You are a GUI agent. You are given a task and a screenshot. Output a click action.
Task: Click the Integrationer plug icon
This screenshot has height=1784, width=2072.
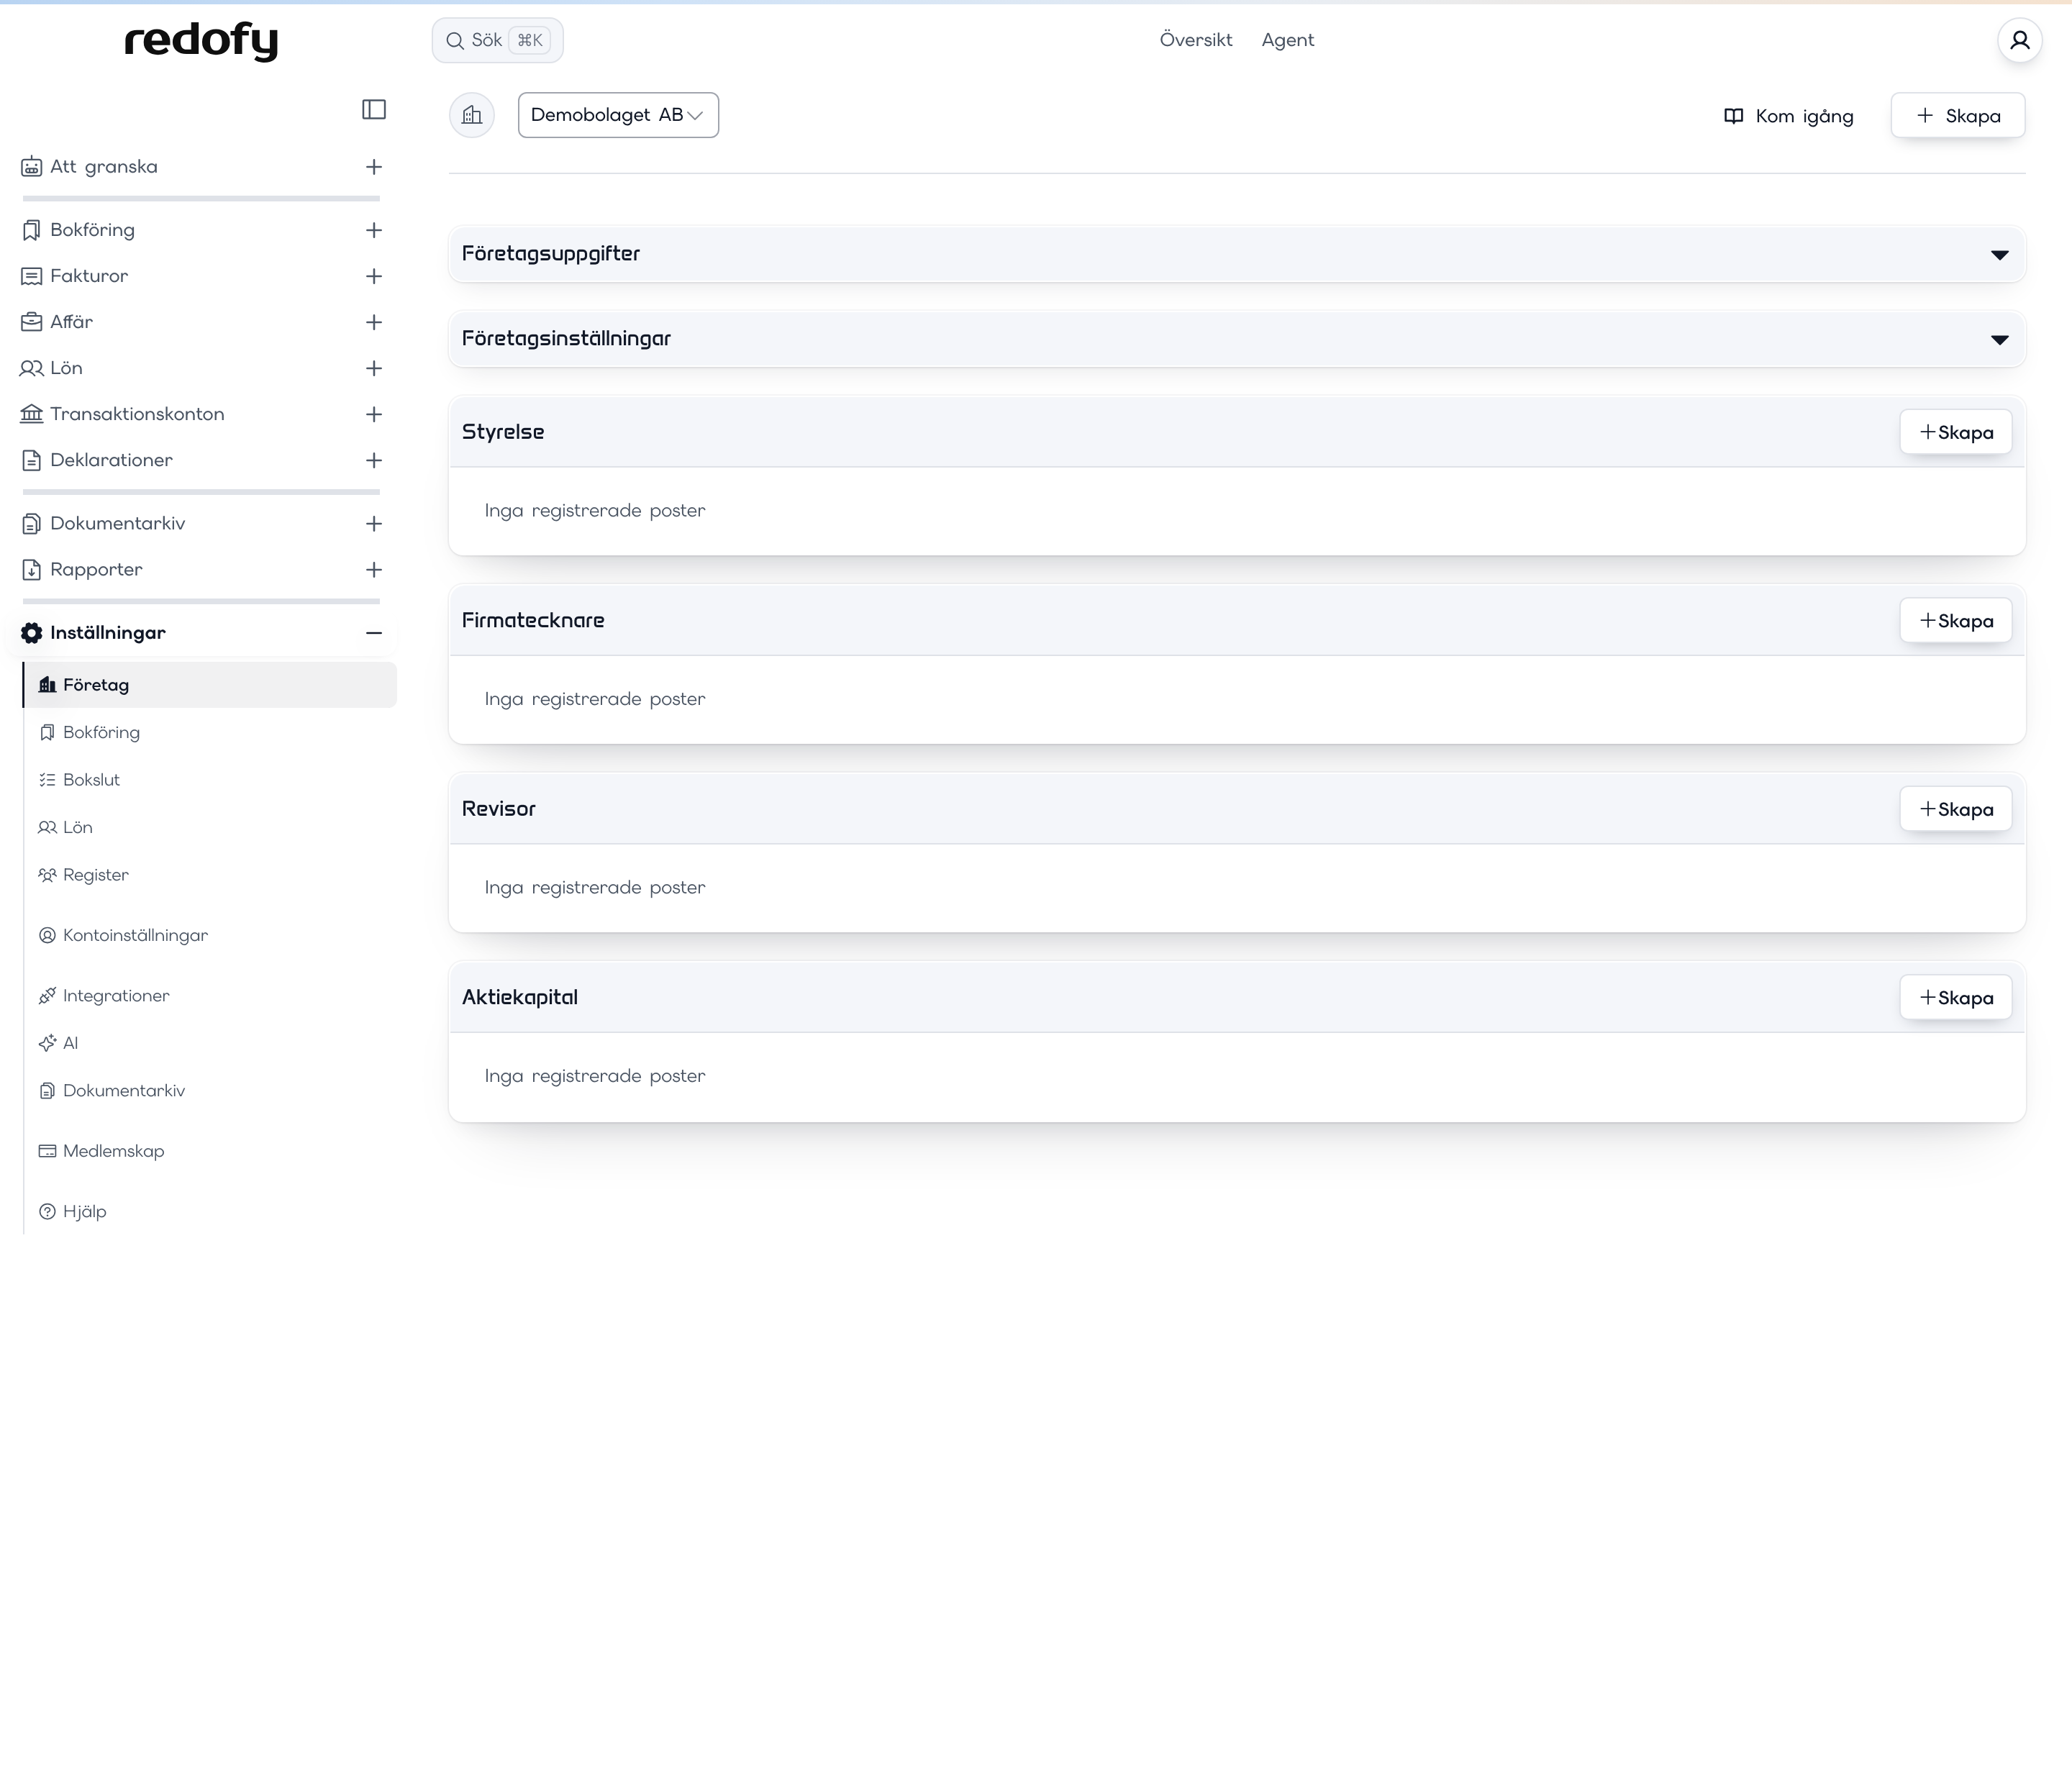(47, 995)
